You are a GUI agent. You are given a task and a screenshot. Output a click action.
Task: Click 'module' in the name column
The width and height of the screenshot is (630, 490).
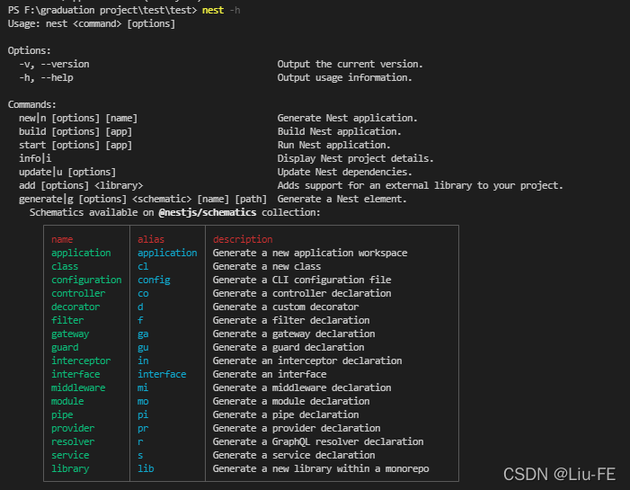[x=67, y=402]
